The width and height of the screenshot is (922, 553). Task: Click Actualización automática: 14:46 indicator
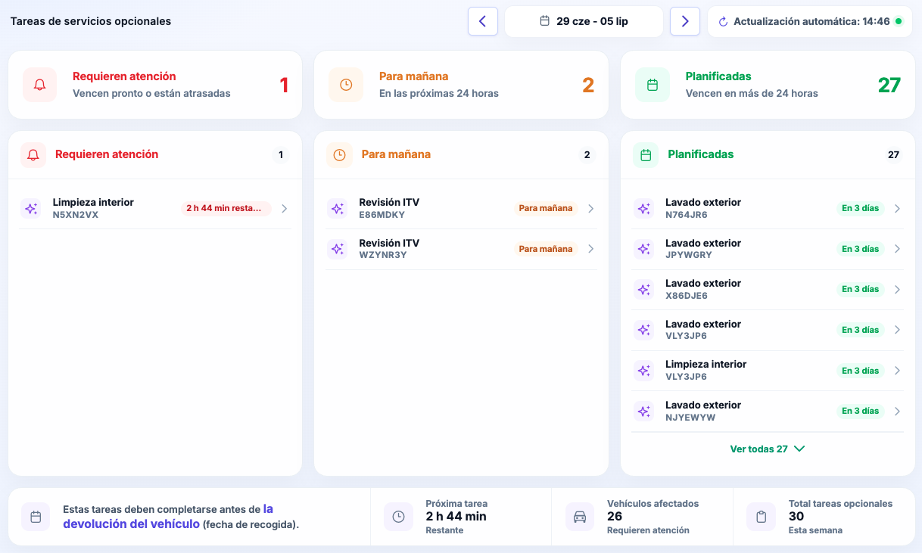(811, 21)
